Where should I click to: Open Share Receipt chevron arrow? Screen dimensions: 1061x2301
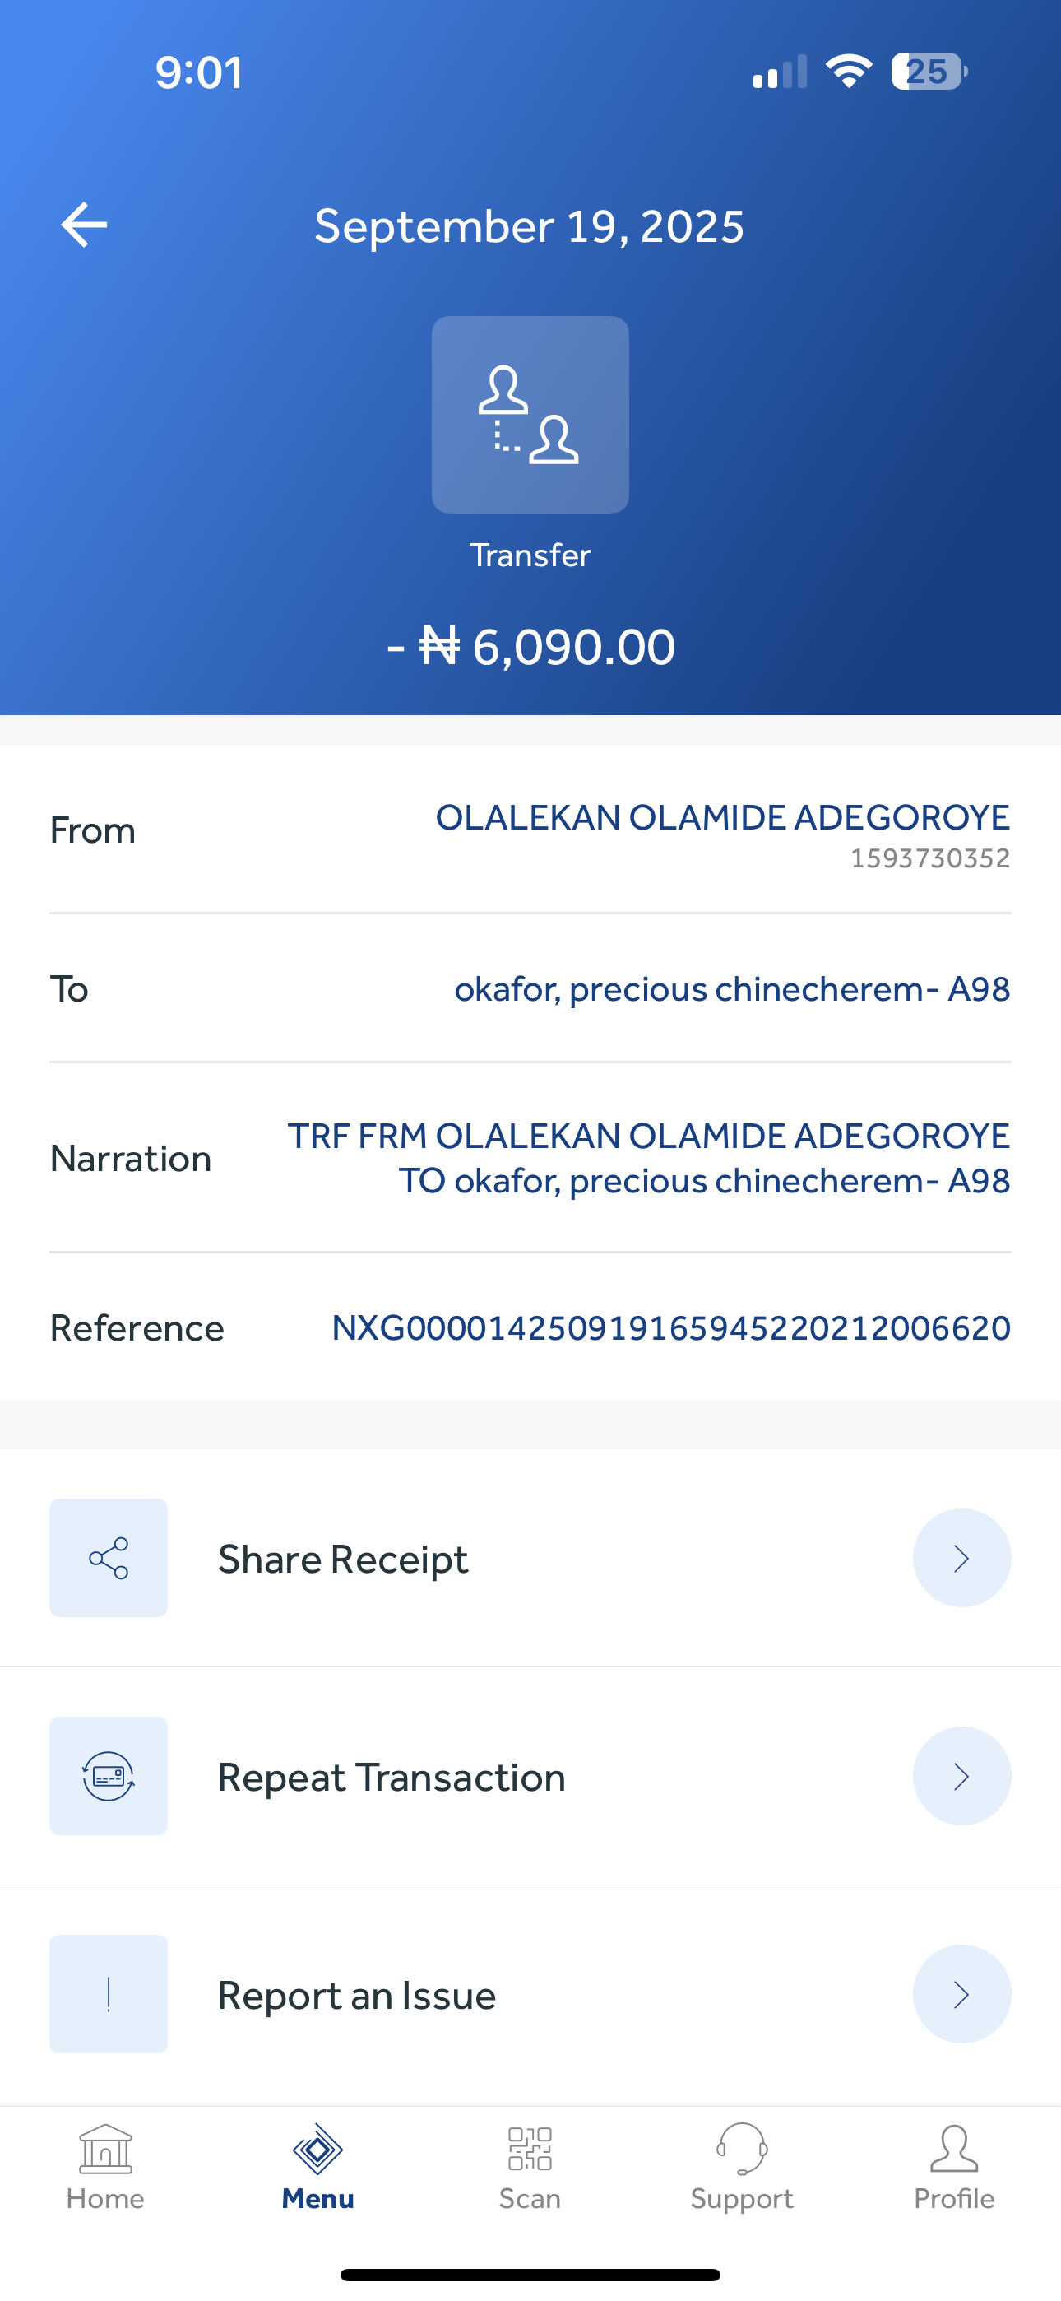(x=961, y=1558)
